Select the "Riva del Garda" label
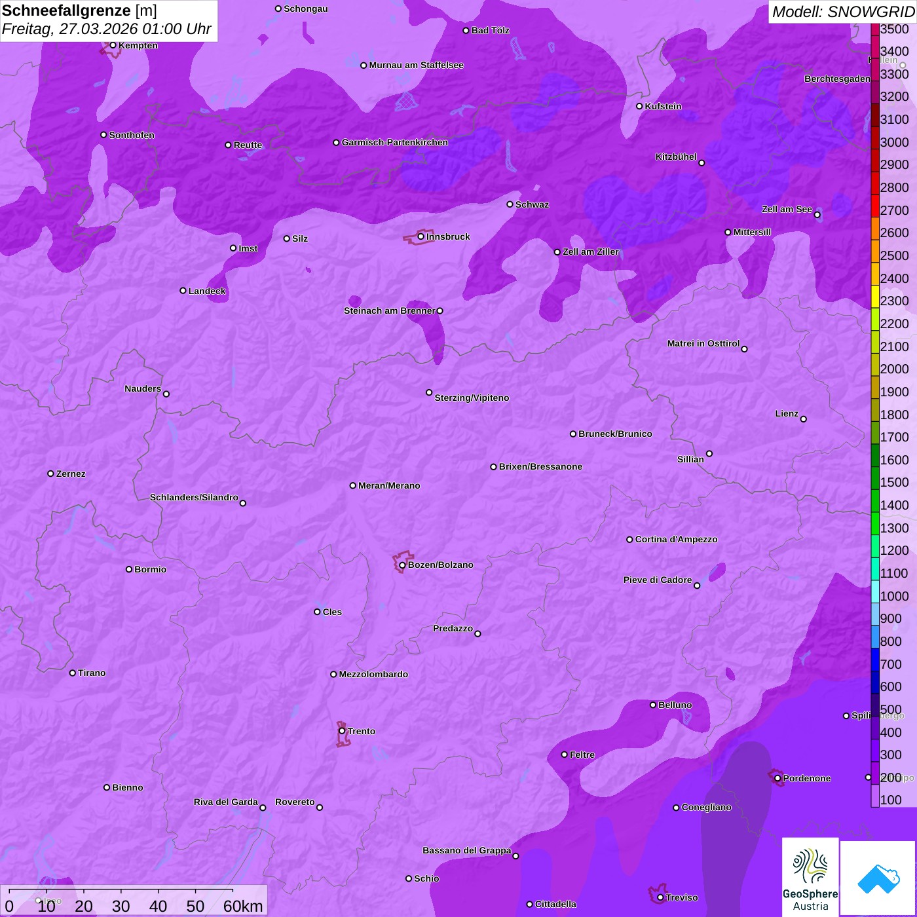Viewport: 917px width, 917px height. point(225,802)
